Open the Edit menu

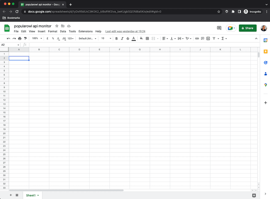[x=24, y=31]
